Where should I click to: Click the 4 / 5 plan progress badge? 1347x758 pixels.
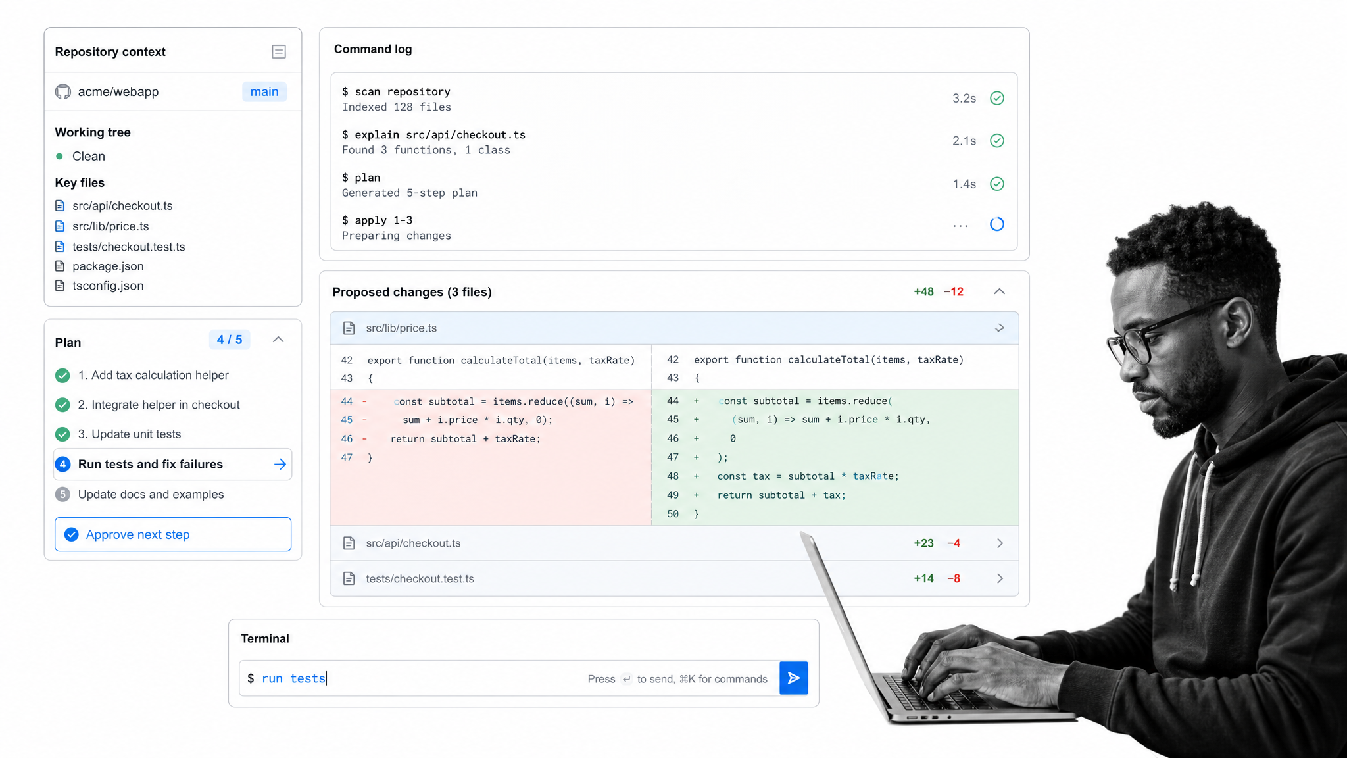click(230, 340)
